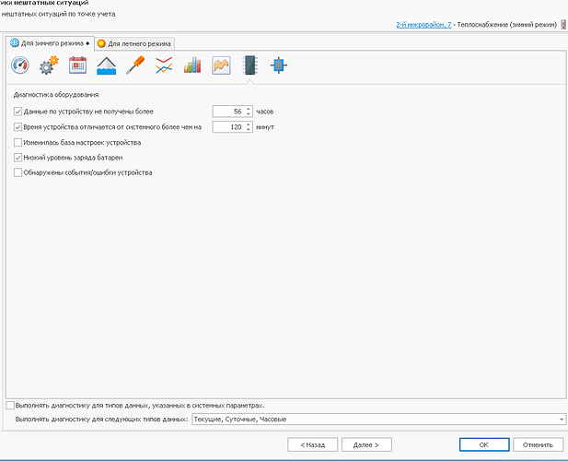Open the calendar schedule icon
The height and width of the screenshot is (461, 568).
tap(77, 65)
